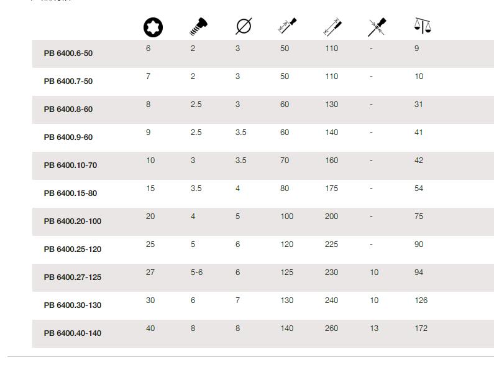Screen dimensions: 494x377
Task: Click the 5-6 screw size cell
Action: pos(196,272)
